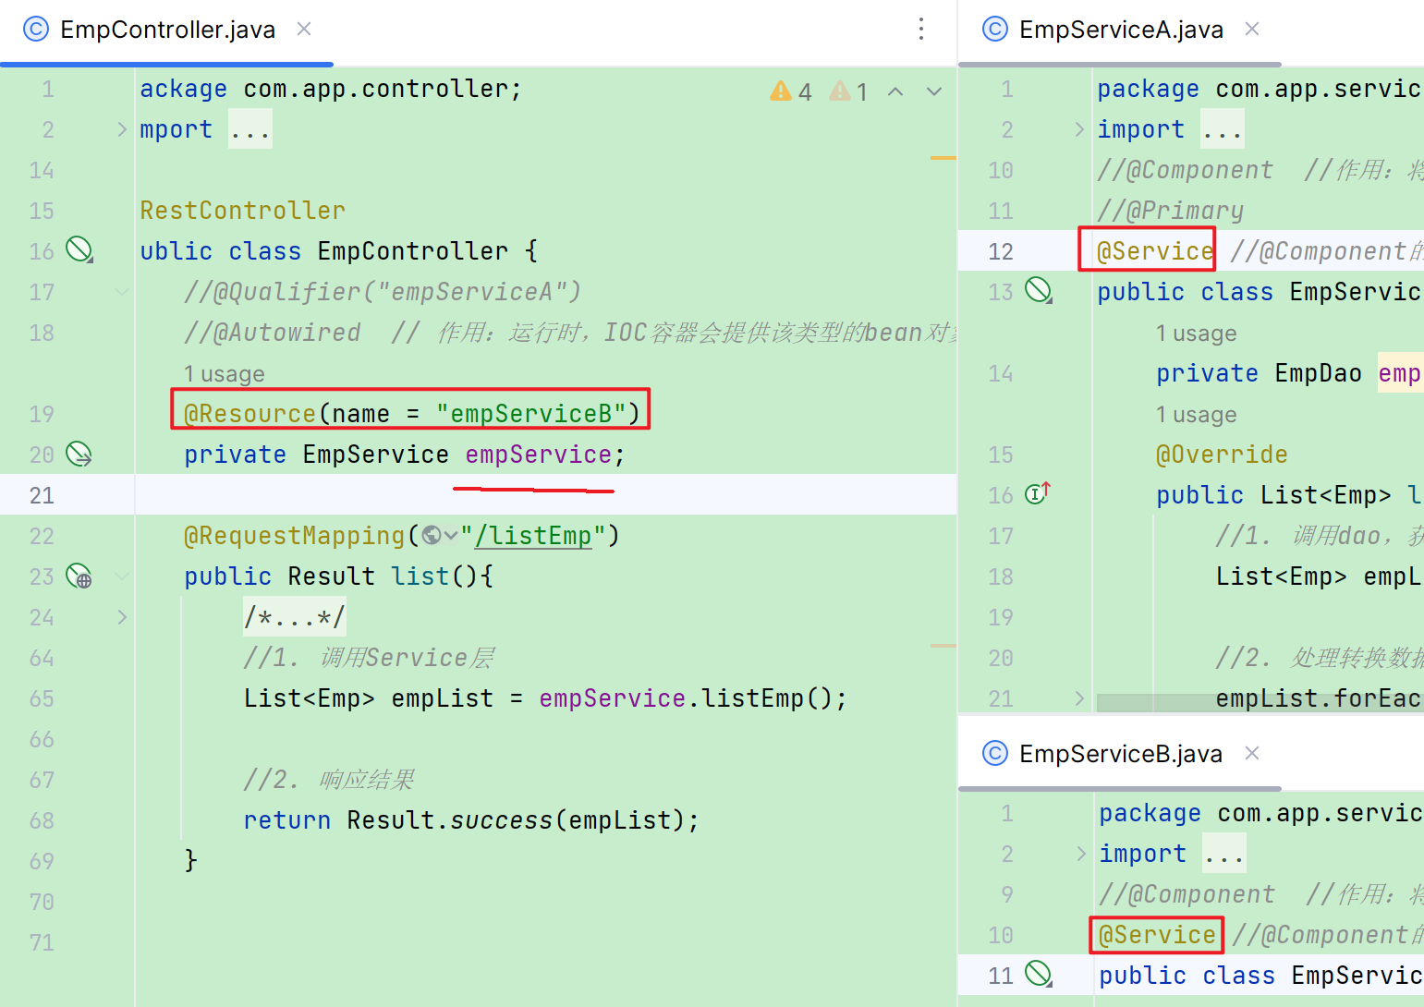1424x1007 pixels.
Task: Click the RestController annotation on line 15
Action: 243,211
